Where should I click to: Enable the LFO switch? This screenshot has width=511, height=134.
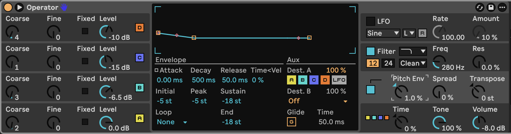point(370,21)
